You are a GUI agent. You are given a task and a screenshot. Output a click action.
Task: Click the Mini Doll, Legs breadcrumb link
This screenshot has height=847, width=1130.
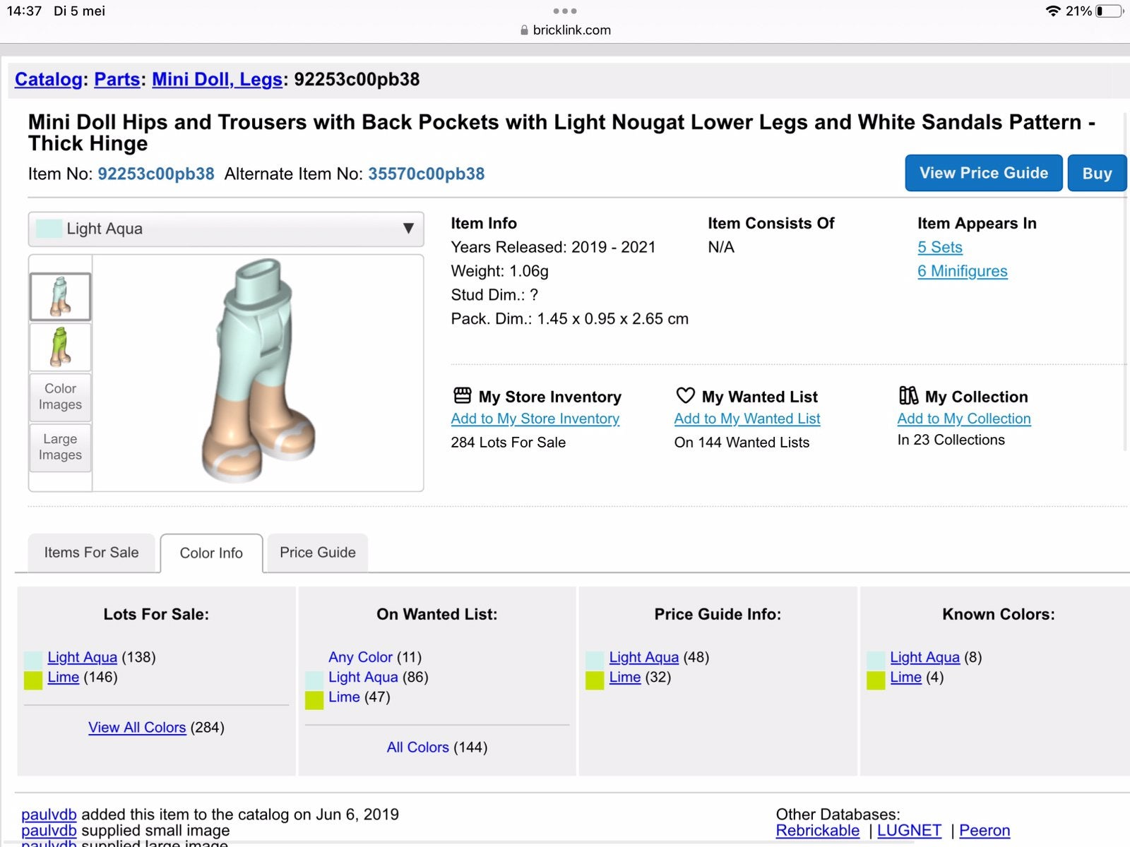218,79
